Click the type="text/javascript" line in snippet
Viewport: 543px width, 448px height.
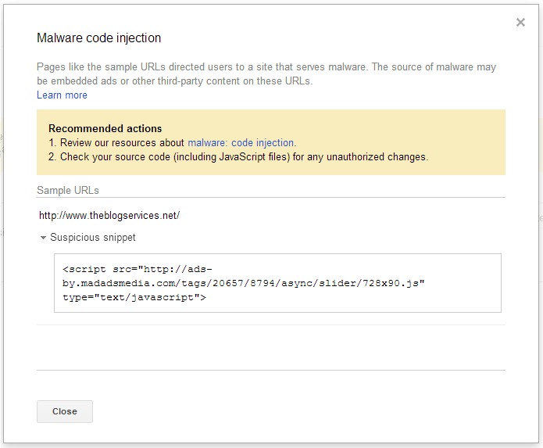point(134,297)
